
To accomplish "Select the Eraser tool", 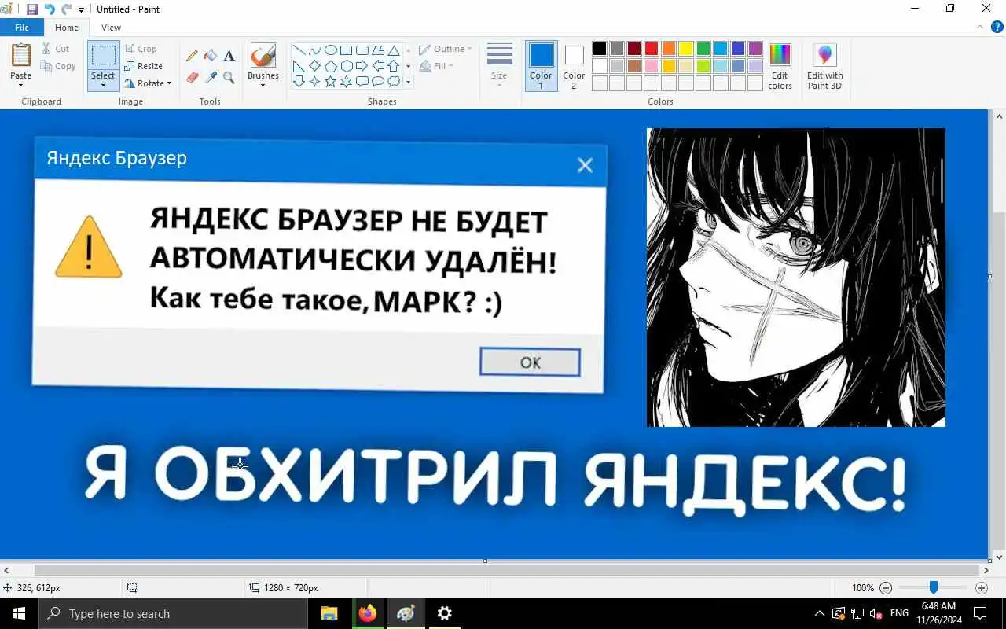I will point(192,77).
